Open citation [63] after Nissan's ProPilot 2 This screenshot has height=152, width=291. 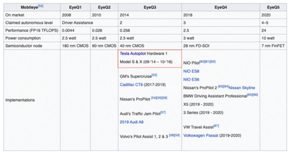click(x=221, y=87)
